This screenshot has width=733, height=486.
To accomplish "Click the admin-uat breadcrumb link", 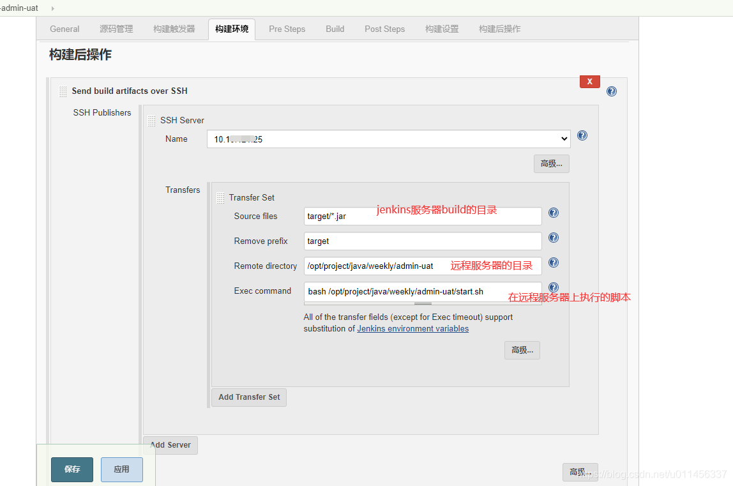I will 19,8.
